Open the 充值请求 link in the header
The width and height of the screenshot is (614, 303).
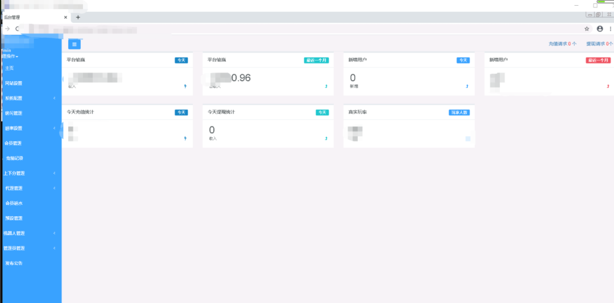tap(562, 44)
